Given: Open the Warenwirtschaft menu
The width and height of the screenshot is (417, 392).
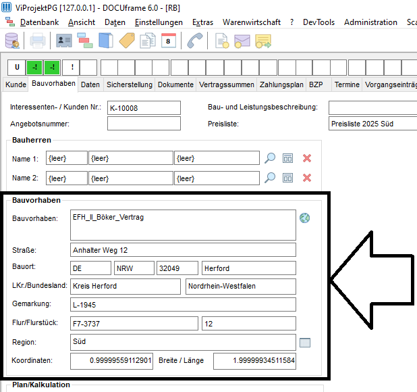Looking at the screenshot, I should 252,22.
